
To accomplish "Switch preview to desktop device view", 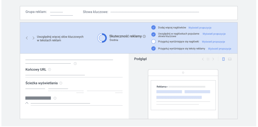I will tap(230, 59).
